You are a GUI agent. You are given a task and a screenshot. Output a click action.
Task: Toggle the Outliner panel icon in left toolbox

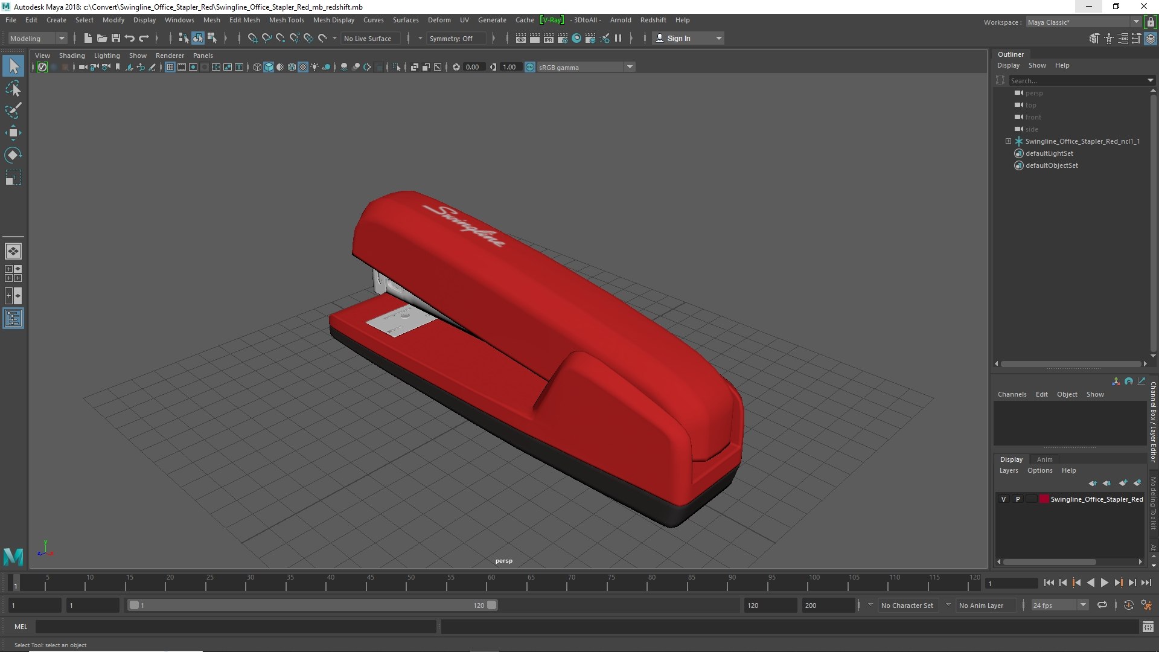coord(13,318)
